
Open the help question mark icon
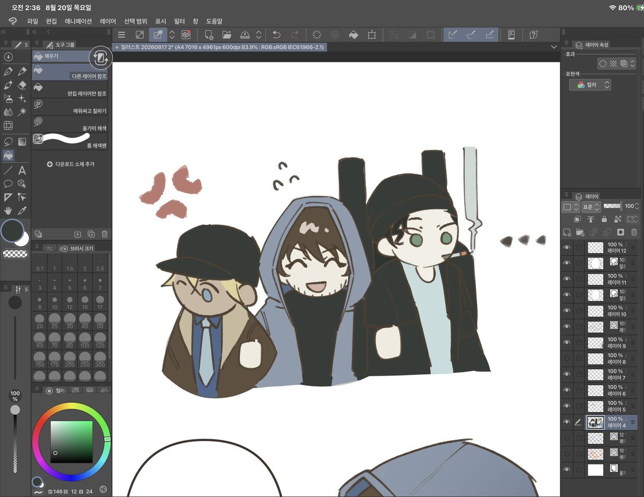point(533,35)
